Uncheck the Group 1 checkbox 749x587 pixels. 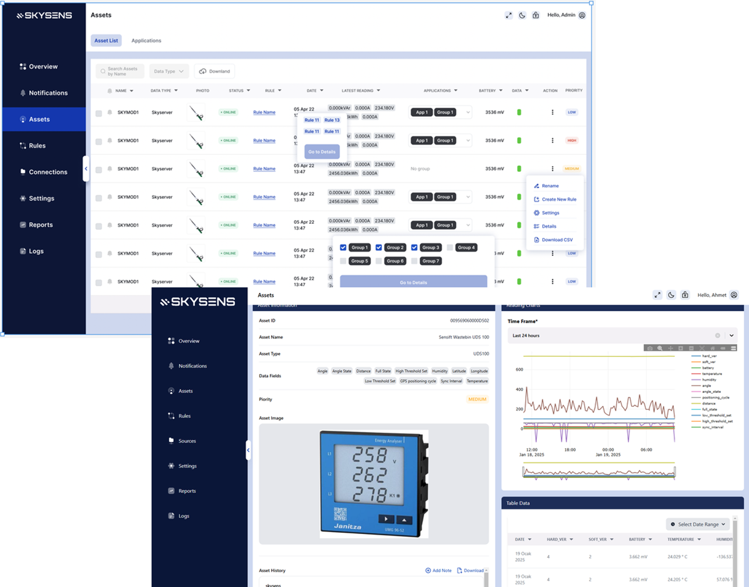(343, 248)
